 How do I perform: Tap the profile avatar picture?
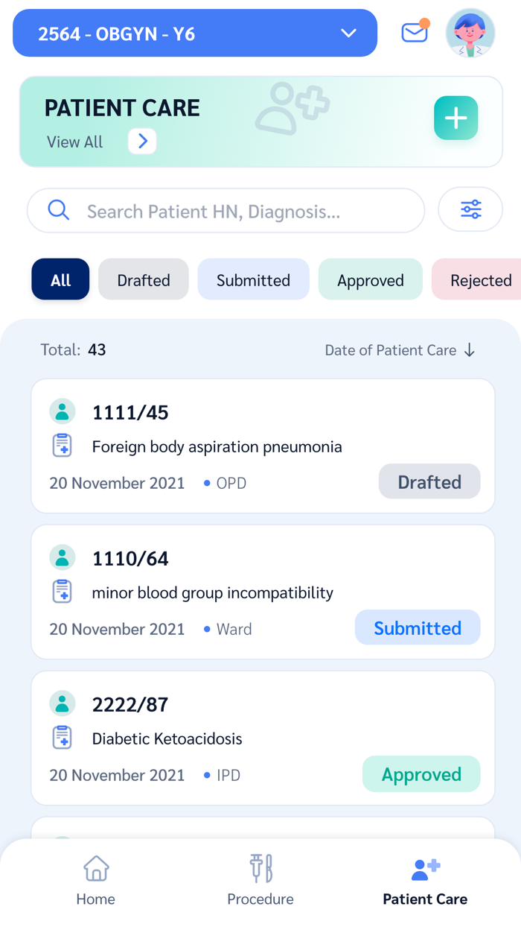pyautogui.click(x=470, y=33)
